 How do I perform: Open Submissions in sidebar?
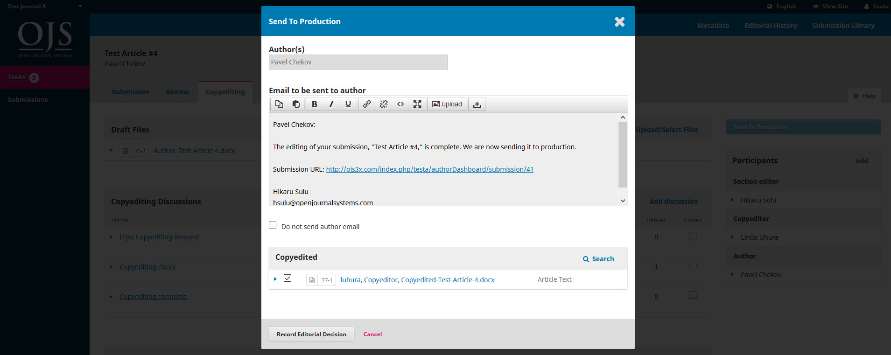coord(28,100)
